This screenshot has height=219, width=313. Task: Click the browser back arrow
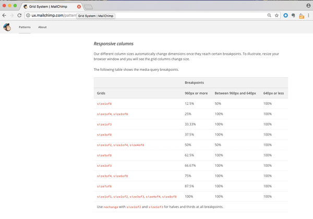pyautogui.click(x=4, y=15)
